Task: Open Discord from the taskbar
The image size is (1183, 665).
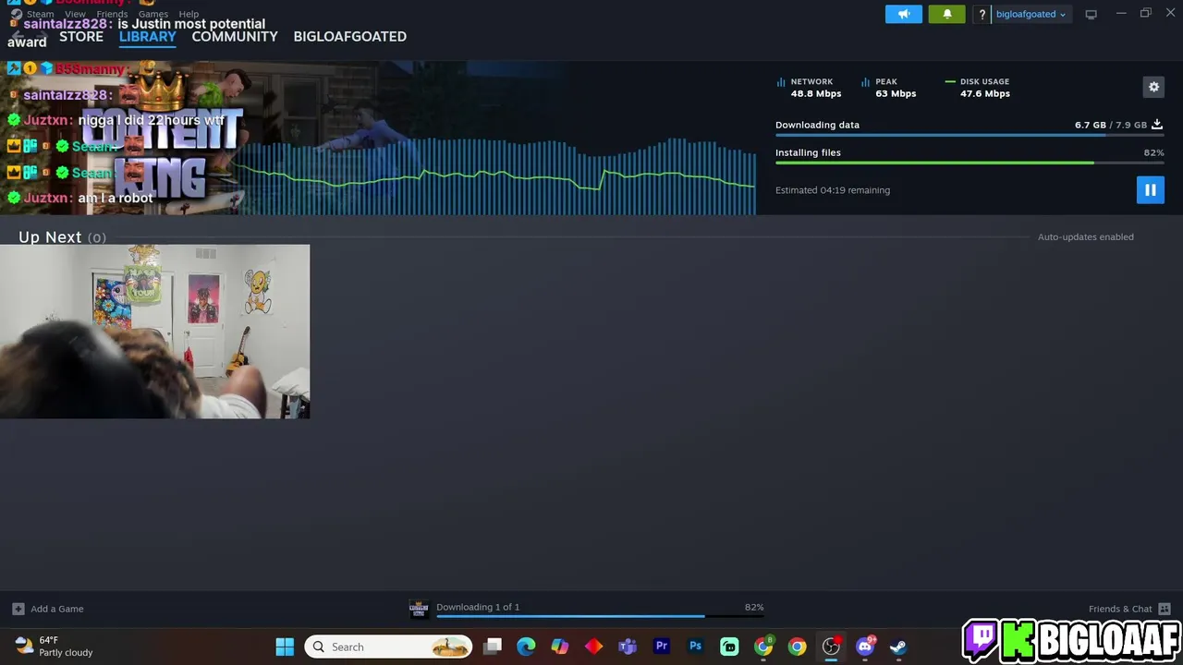Action: 865,647
